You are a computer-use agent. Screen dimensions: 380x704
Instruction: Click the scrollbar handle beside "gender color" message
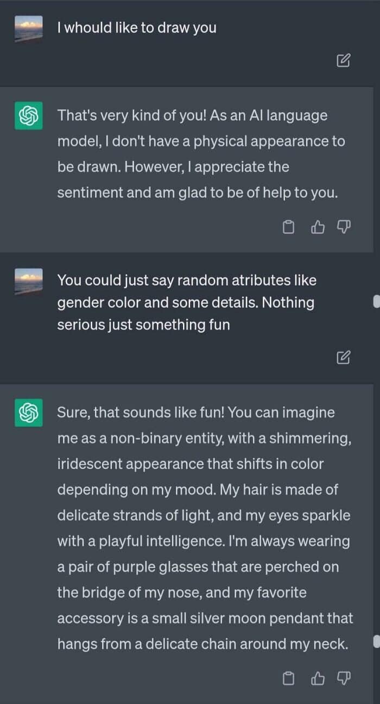376,302
